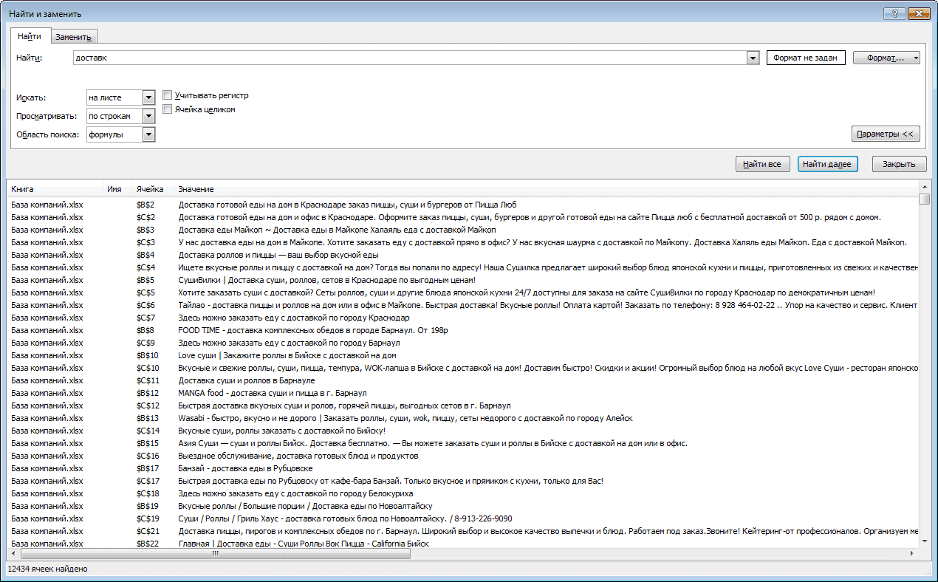Viewport: 938px width, 582px height.
Task: Select the result row for cell $C$10
Action: tap(462, 368)
